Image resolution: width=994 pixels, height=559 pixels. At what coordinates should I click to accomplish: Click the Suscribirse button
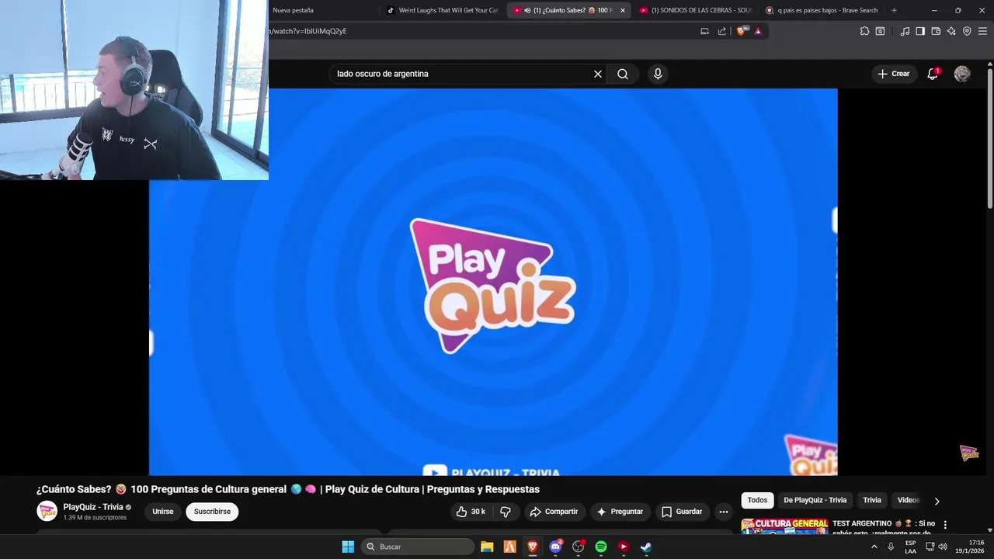tap(212, 512)
